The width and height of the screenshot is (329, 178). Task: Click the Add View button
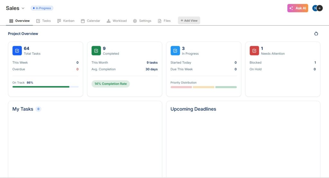(x=189, y=21)
